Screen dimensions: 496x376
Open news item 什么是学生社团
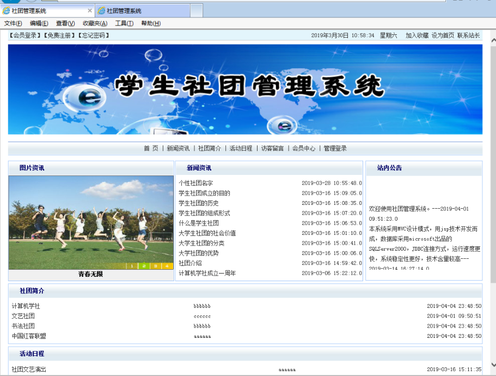point(199,223)
